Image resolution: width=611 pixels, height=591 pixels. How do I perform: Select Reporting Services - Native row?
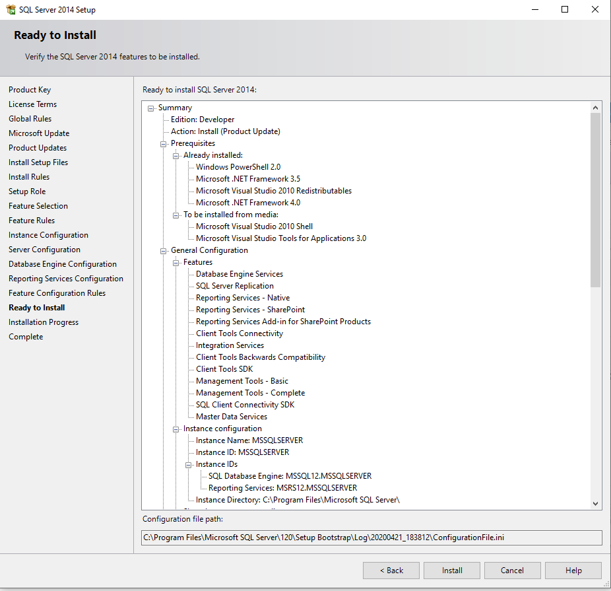tap(243, 298)
